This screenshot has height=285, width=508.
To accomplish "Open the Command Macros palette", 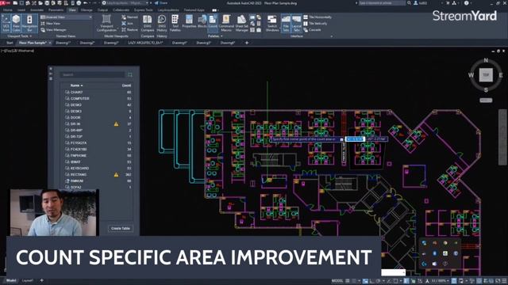I will tap(226, 23).
